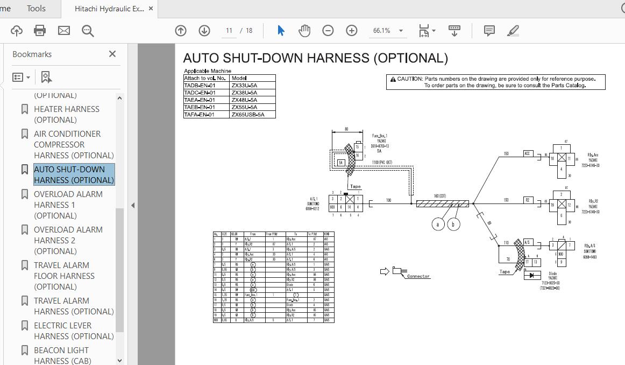Click bookmark icon beside OVERLOAD ALARM HARNESS 2
625x365 pixels.
click(25, 229)
